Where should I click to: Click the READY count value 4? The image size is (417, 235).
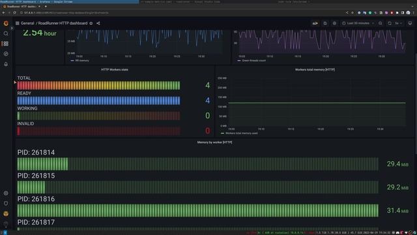[x=207, y=101]
